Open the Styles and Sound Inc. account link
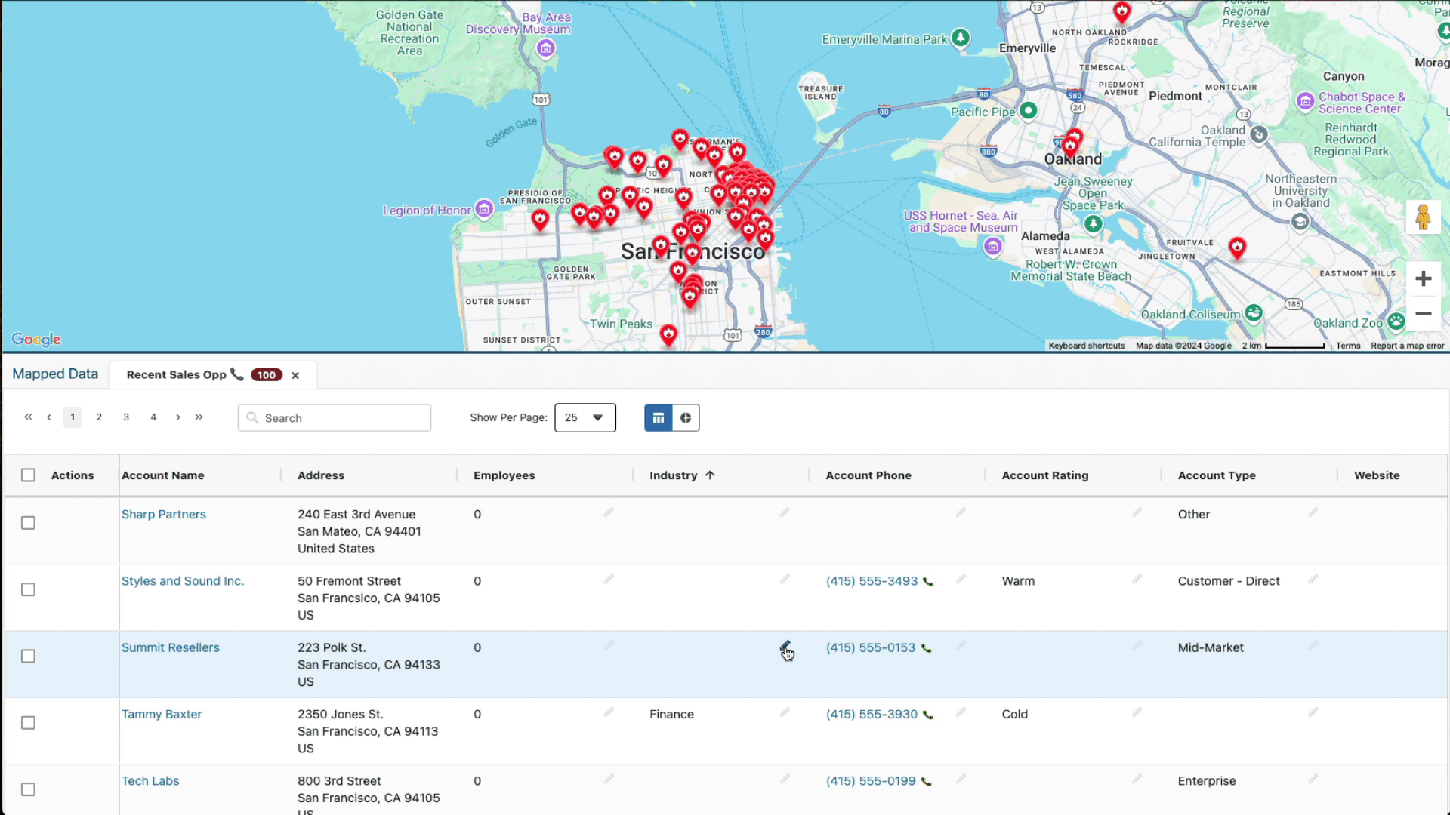 coord(183,581)
